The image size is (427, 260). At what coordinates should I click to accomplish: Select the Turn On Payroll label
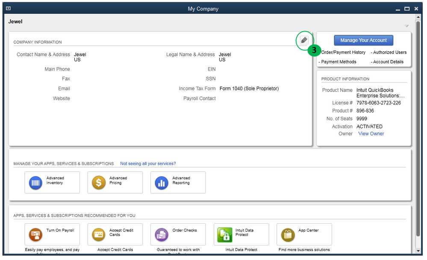tap(60, 230)
